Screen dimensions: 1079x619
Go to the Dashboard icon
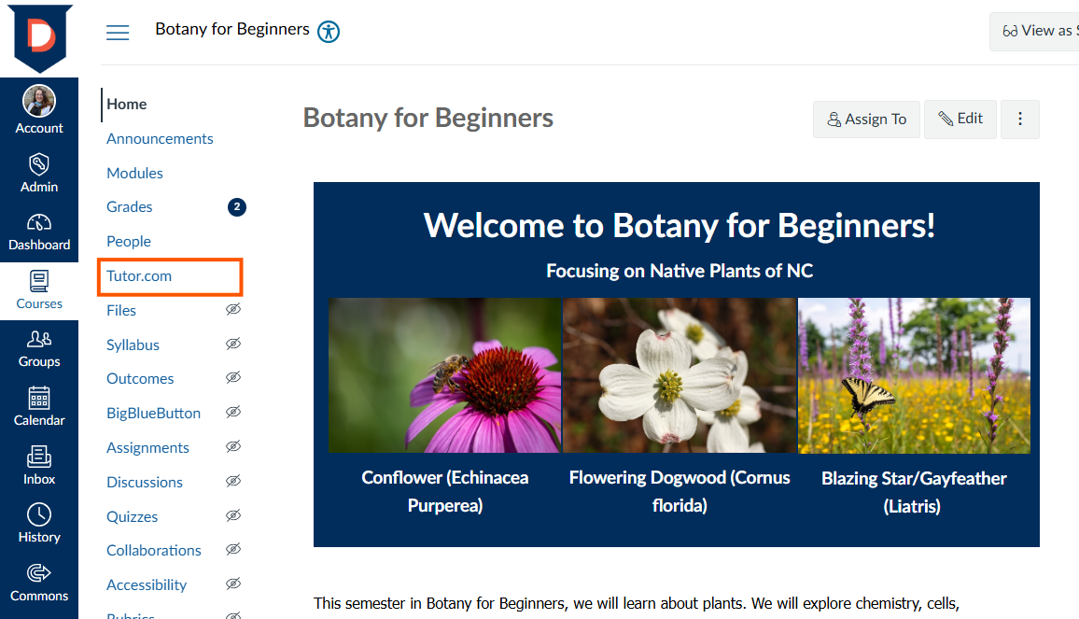coord(39,222)
